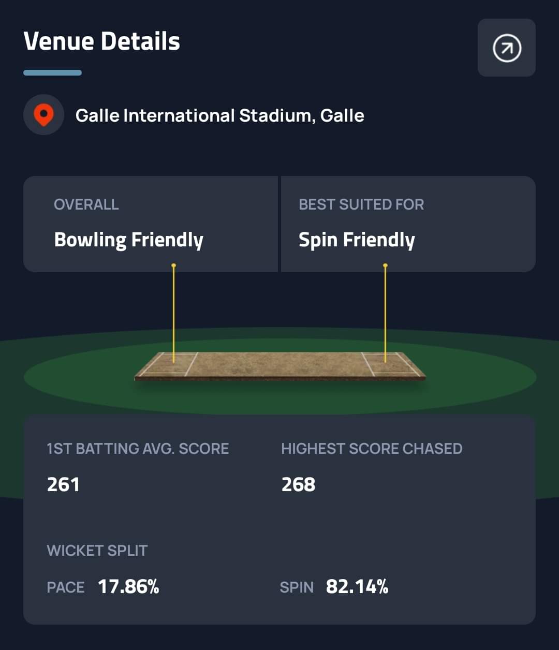Image resolution: width=559 pixels, height=650 pixels.
Task: Tap the cricket pitch illustration
Action: [x=279, y=365]
